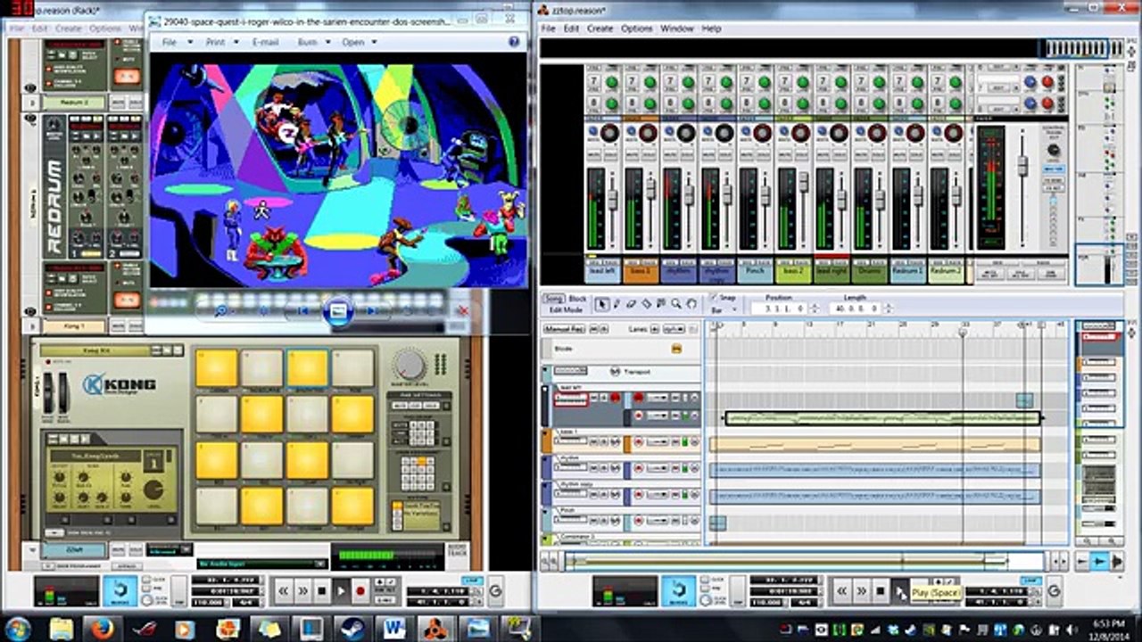
Task: Click the lead left mixer channel fader
Action: point(613,198)
